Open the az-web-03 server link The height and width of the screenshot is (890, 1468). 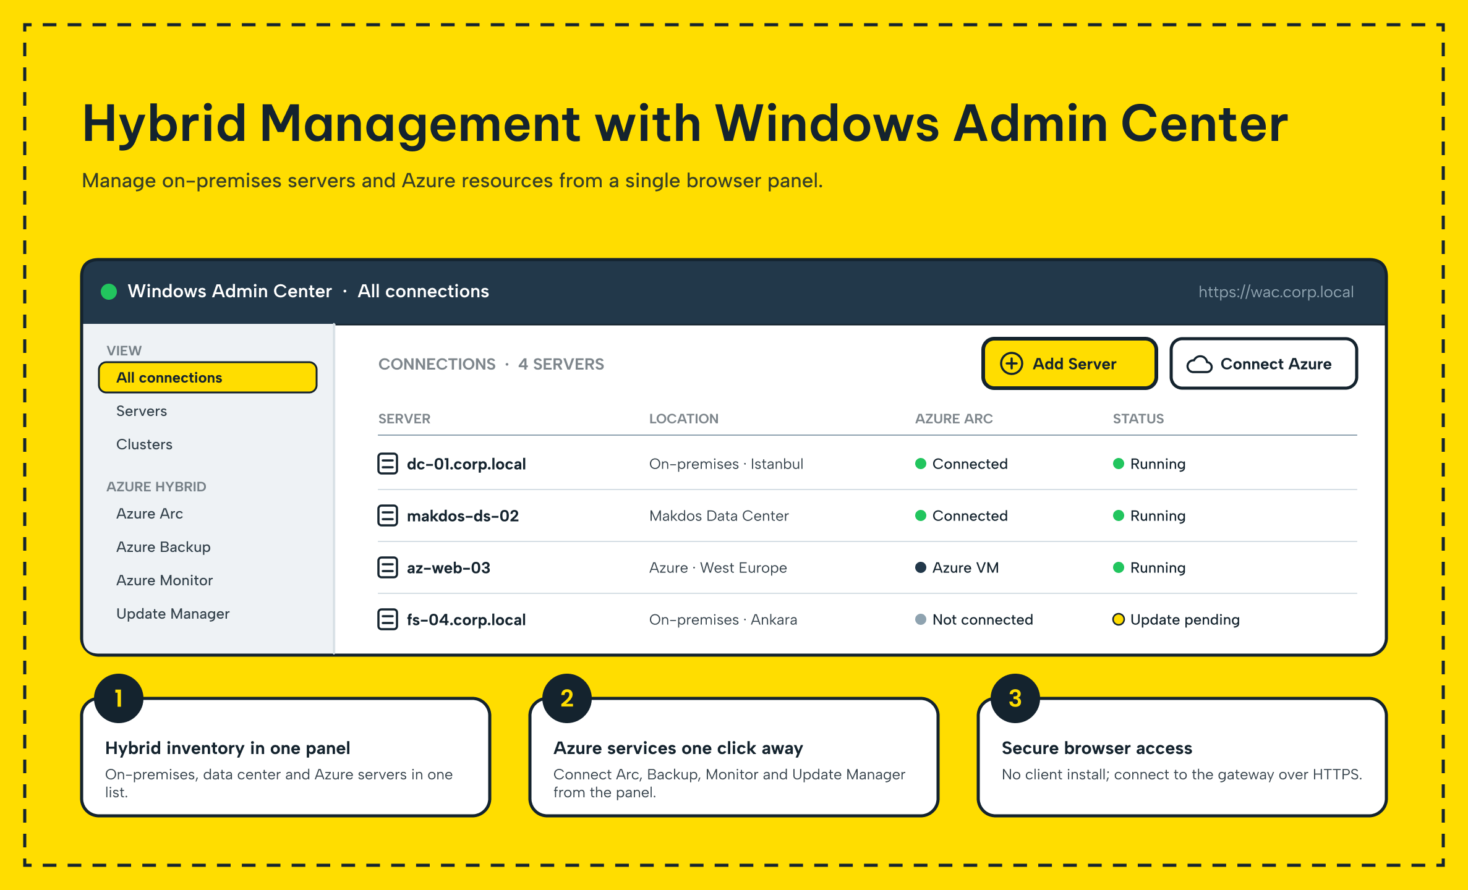coord(448,567)
